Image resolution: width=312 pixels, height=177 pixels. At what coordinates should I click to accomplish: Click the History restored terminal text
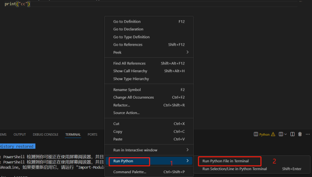17,146
